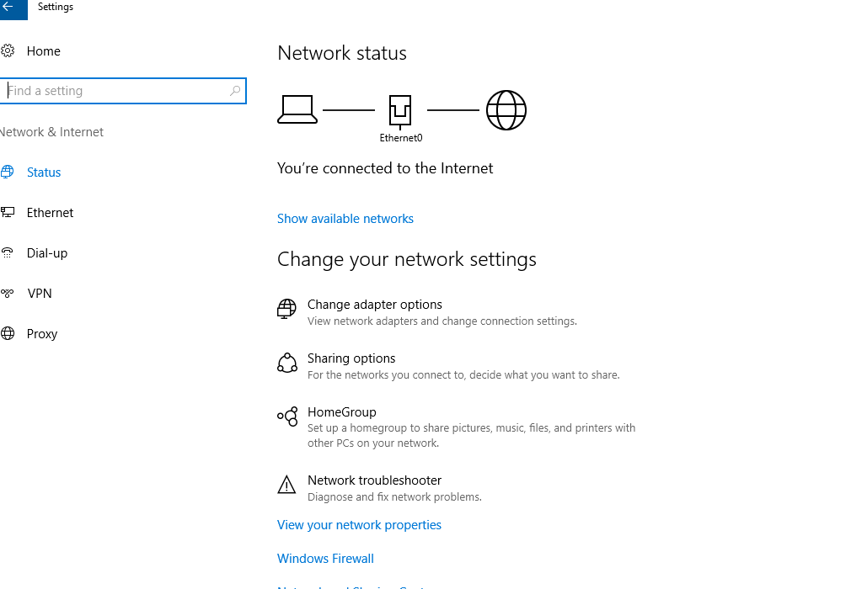Screen dimensions: 851x589
Task: Click the search magnifier icon
Action: pyautogui.click(x=235, y=91)
